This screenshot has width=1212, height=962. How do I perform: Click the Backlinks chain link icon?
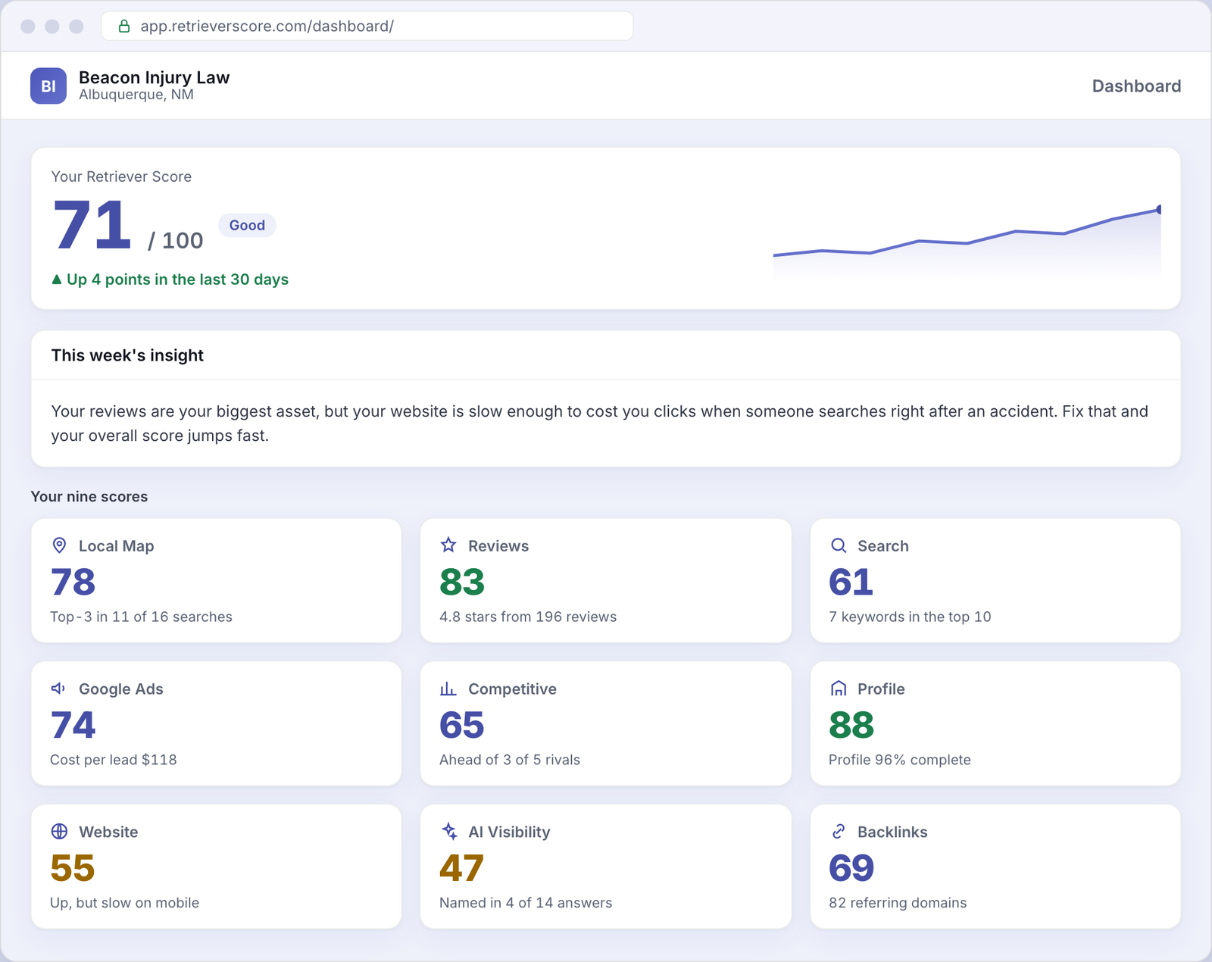[838, 831]
